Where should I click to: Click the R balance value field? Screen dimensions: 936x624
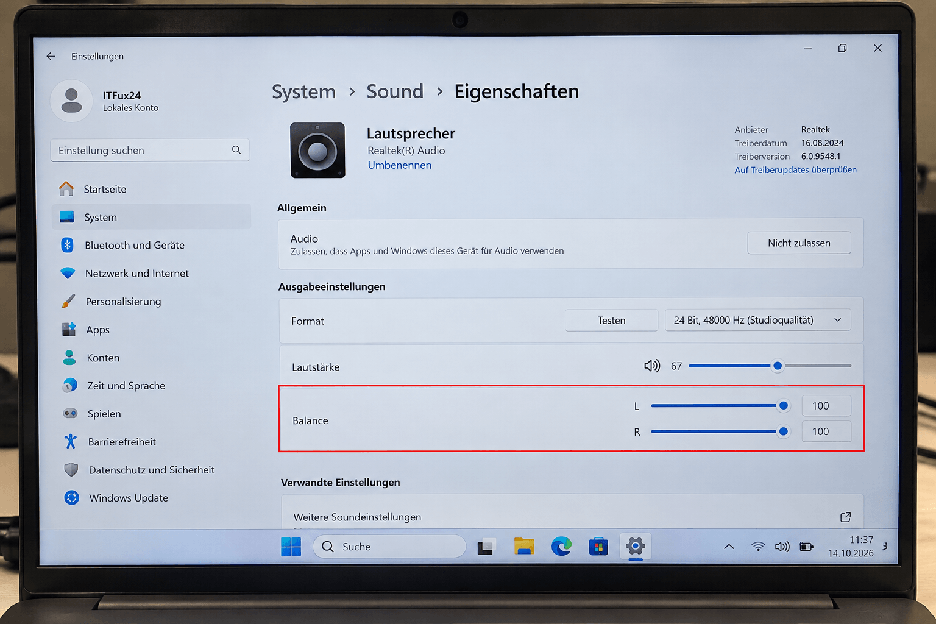point(826,431)
